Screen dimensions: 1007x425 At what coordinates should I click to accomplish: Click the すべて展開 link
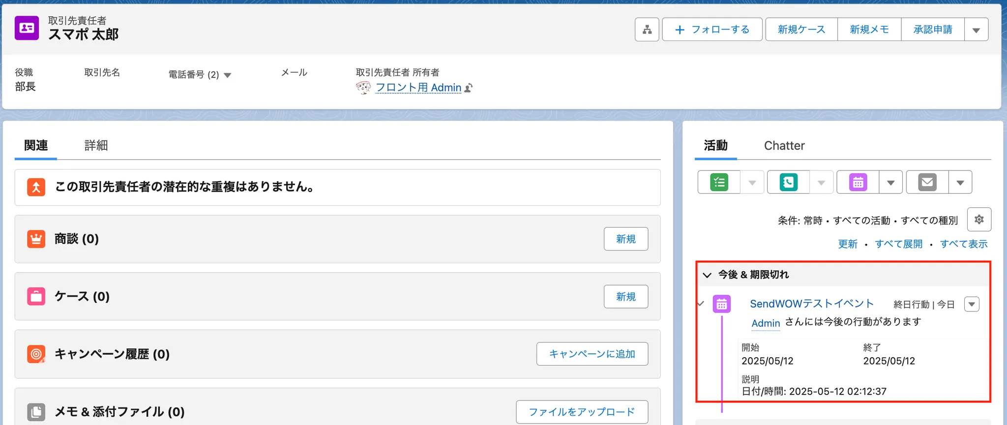[898, 244]
